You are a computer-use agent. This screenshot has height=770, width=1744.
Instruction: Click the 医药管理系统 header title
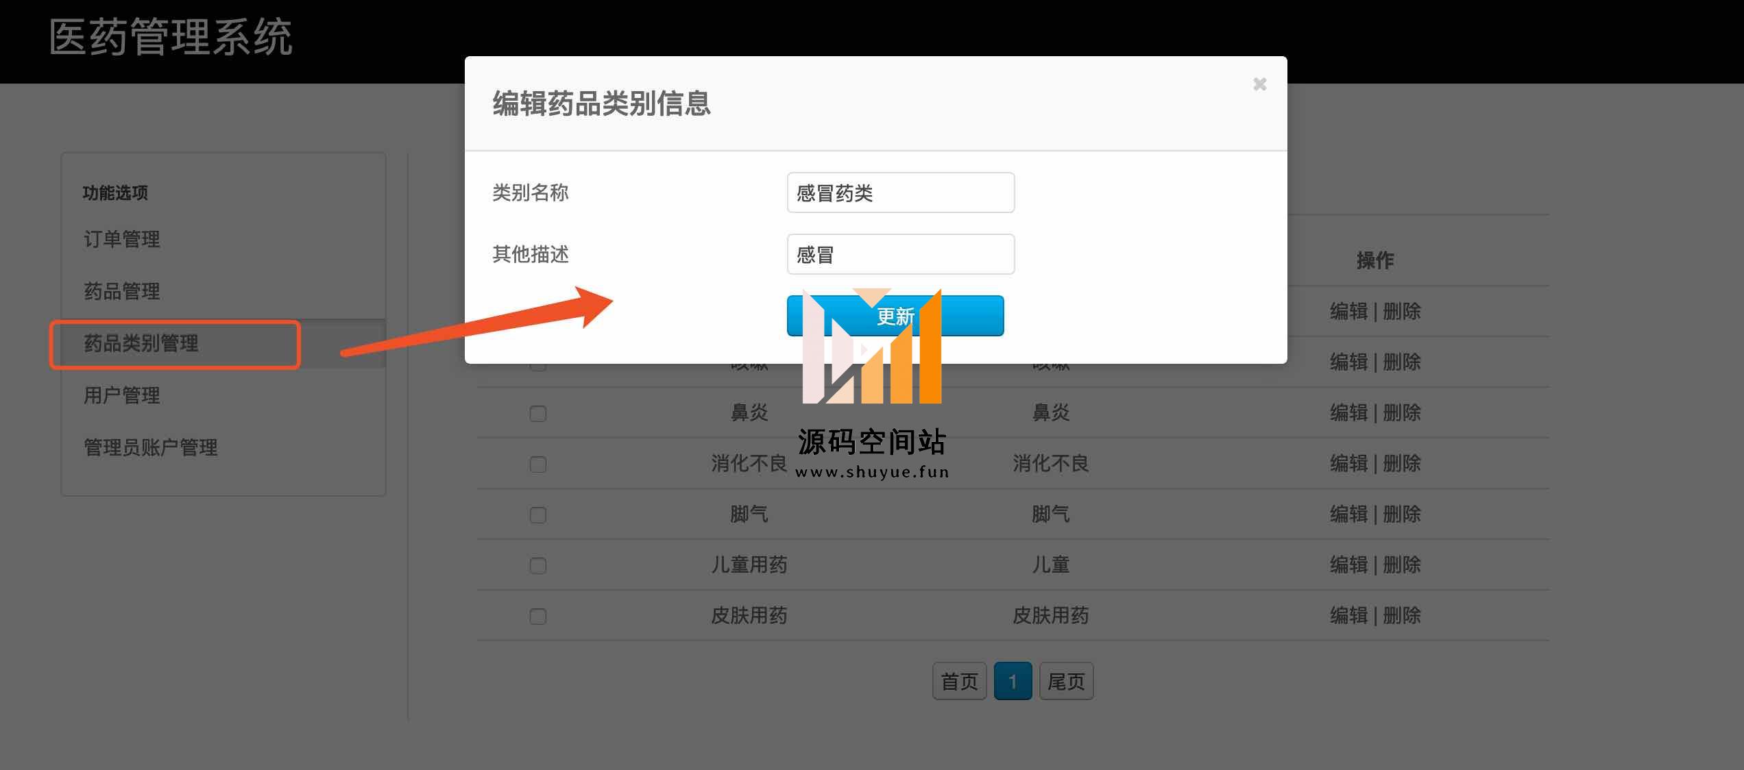click(171, 38)
